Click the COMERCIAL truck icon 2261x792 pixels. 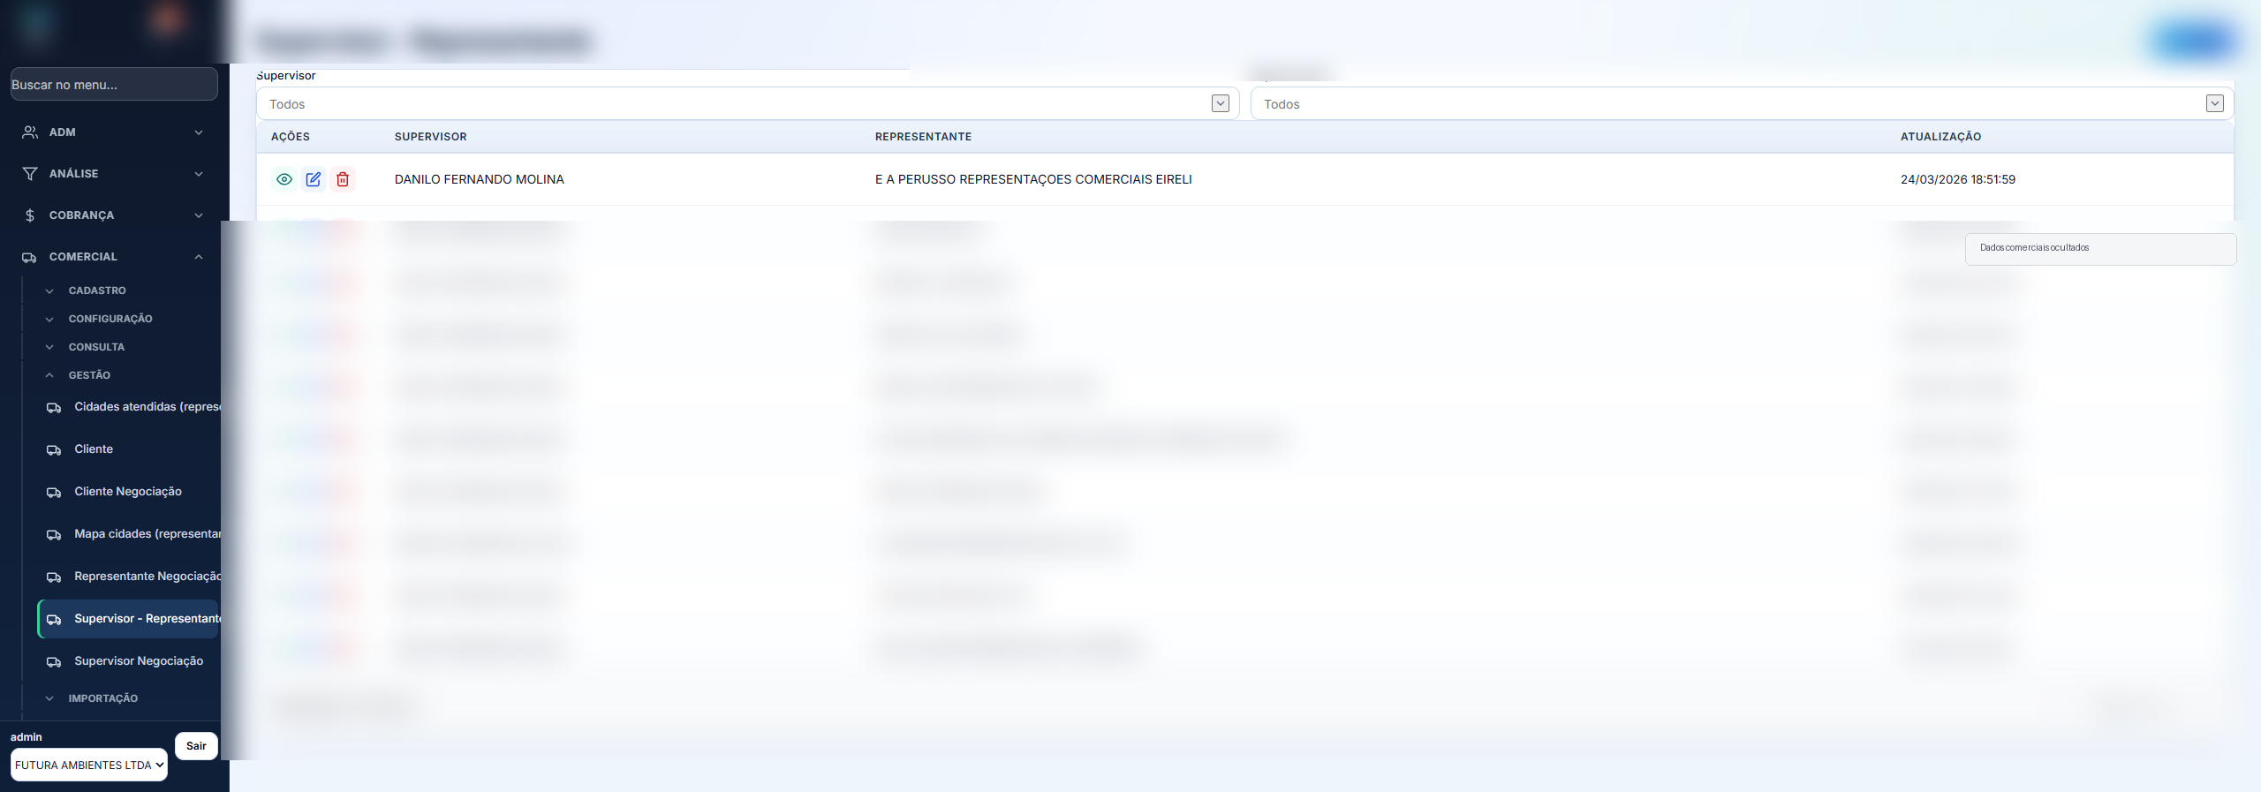tap(30, 257)
